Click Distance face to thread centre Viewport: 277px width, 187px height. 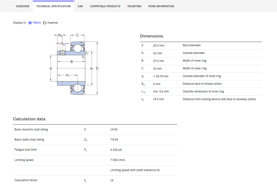tap(202, 84)
